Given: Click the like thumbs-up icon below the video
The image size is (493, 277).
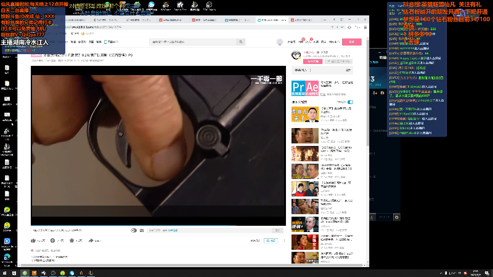Looking at the screenshot, I should (33, 241).
